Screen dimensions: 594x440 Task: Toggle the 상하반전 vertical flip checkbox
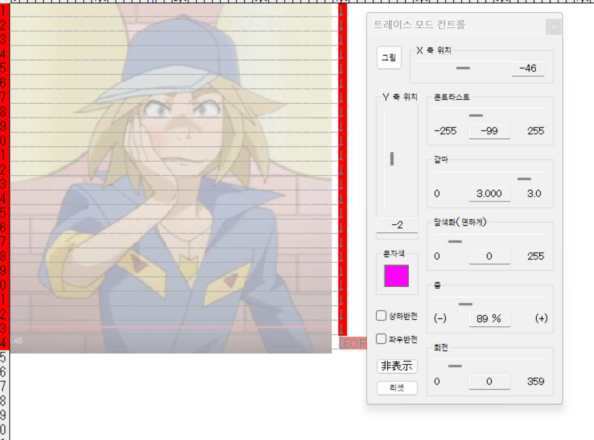(x=381, y=316)
